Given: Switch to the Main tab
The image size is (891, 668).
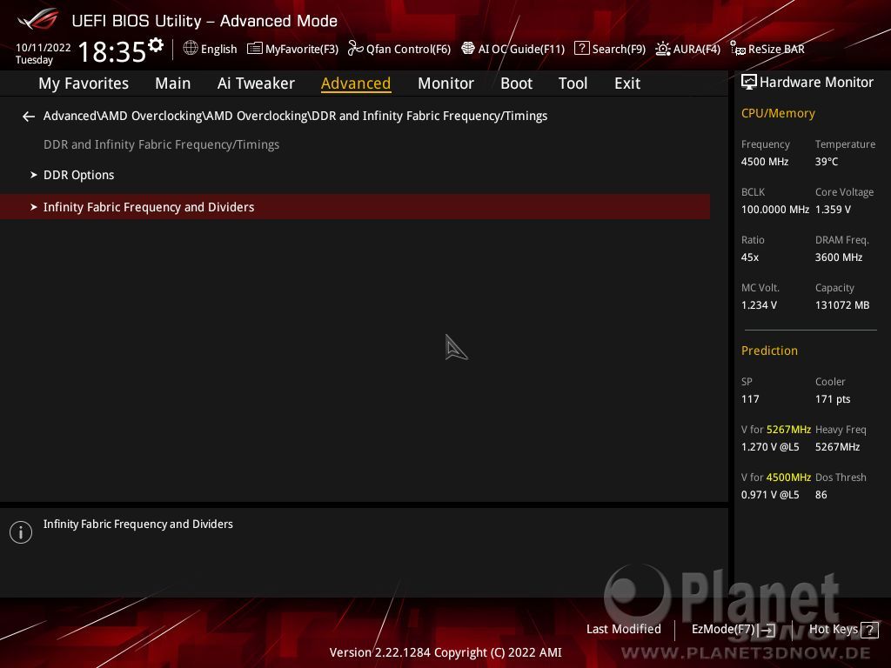Looking at the screenshot, I should coord(173,83).
